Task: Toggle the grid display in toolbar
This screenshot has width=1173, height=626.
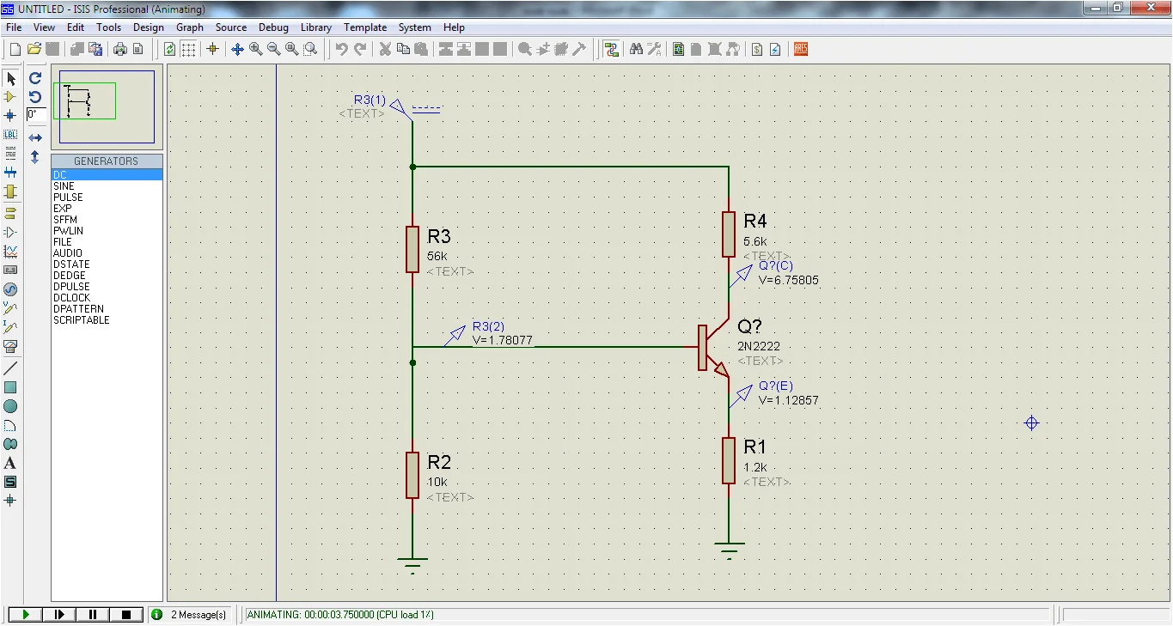Action: click(188, 49)
